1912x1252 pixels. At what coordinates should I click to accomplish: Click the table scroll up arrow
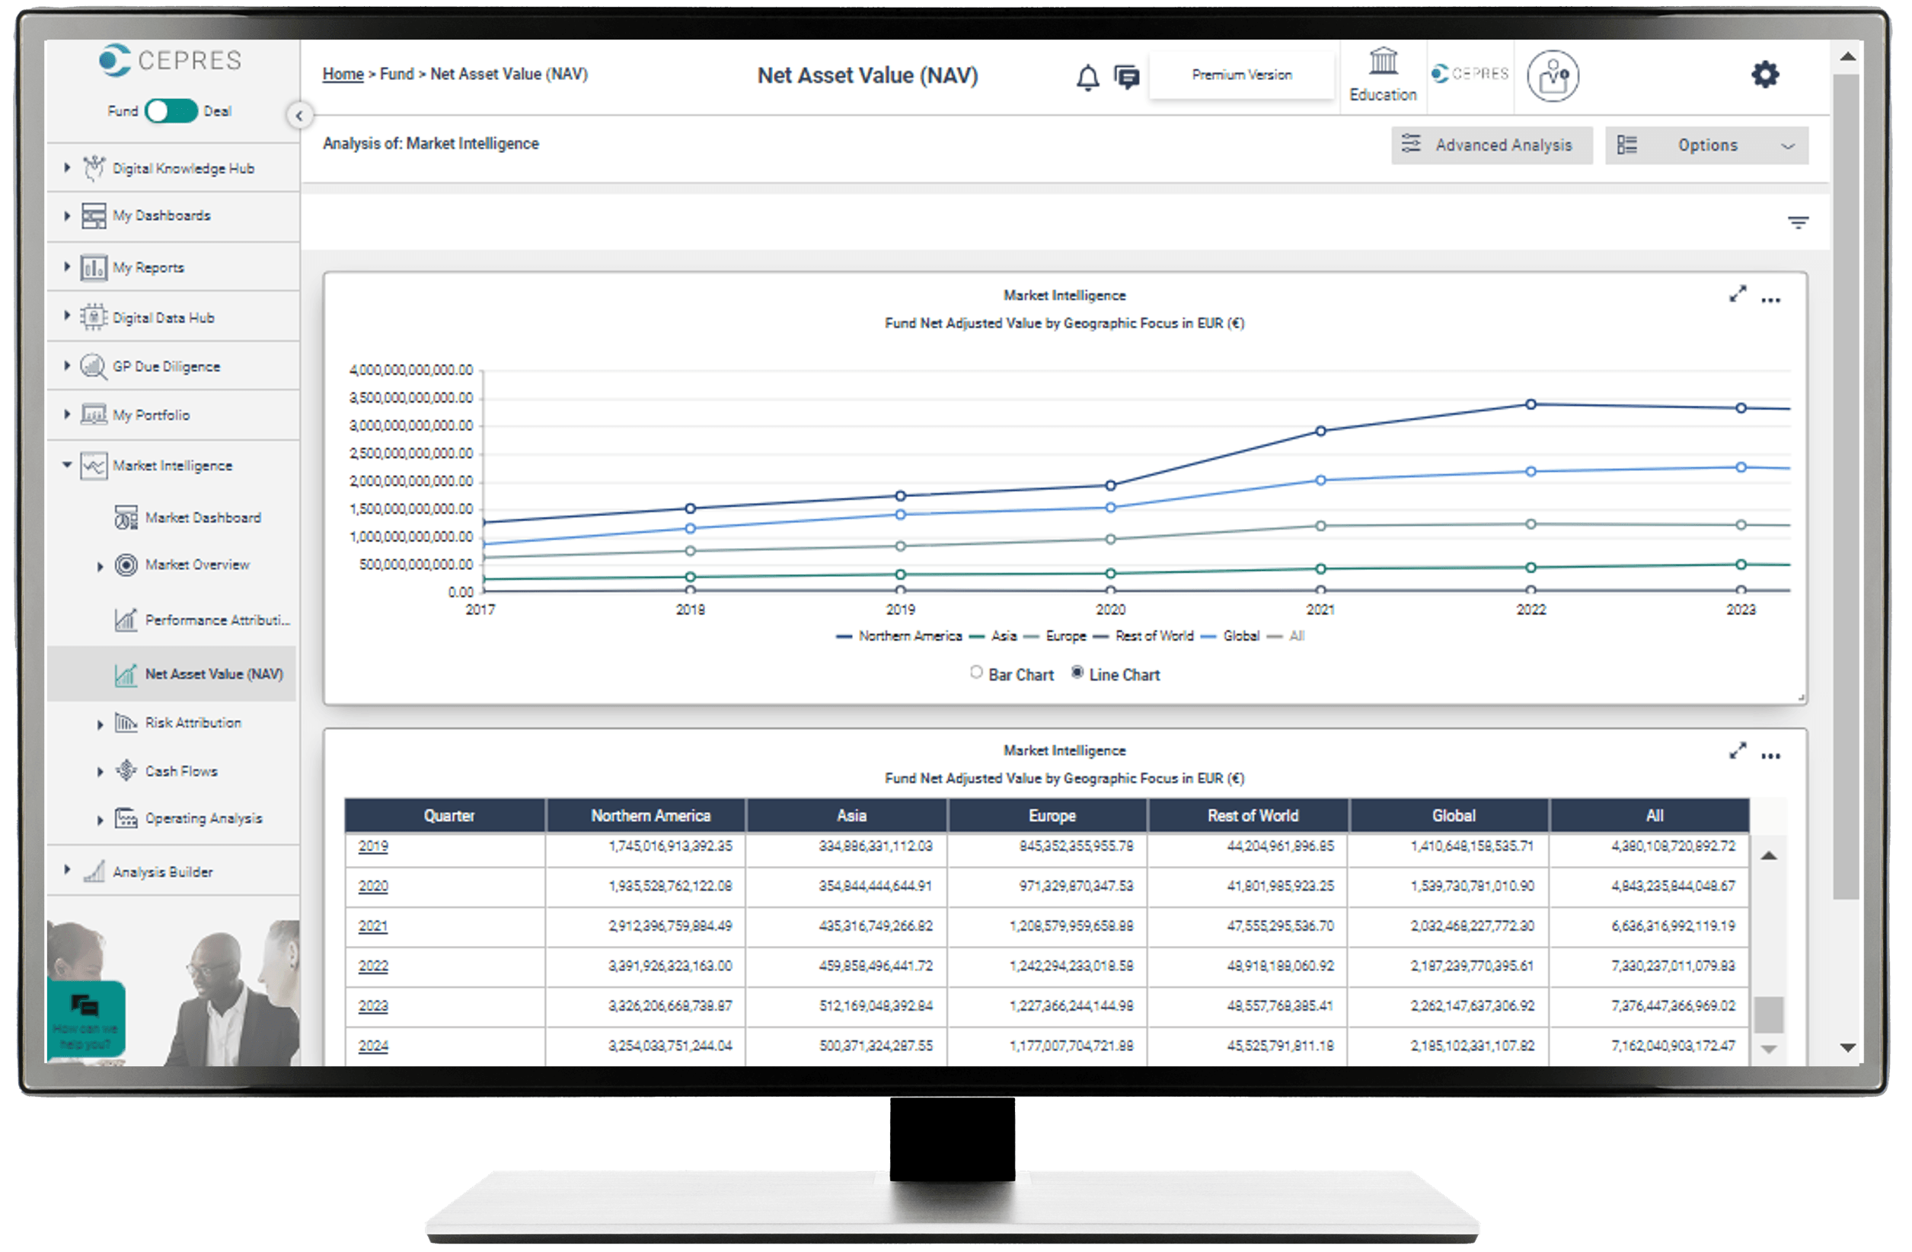[1768, 856]
